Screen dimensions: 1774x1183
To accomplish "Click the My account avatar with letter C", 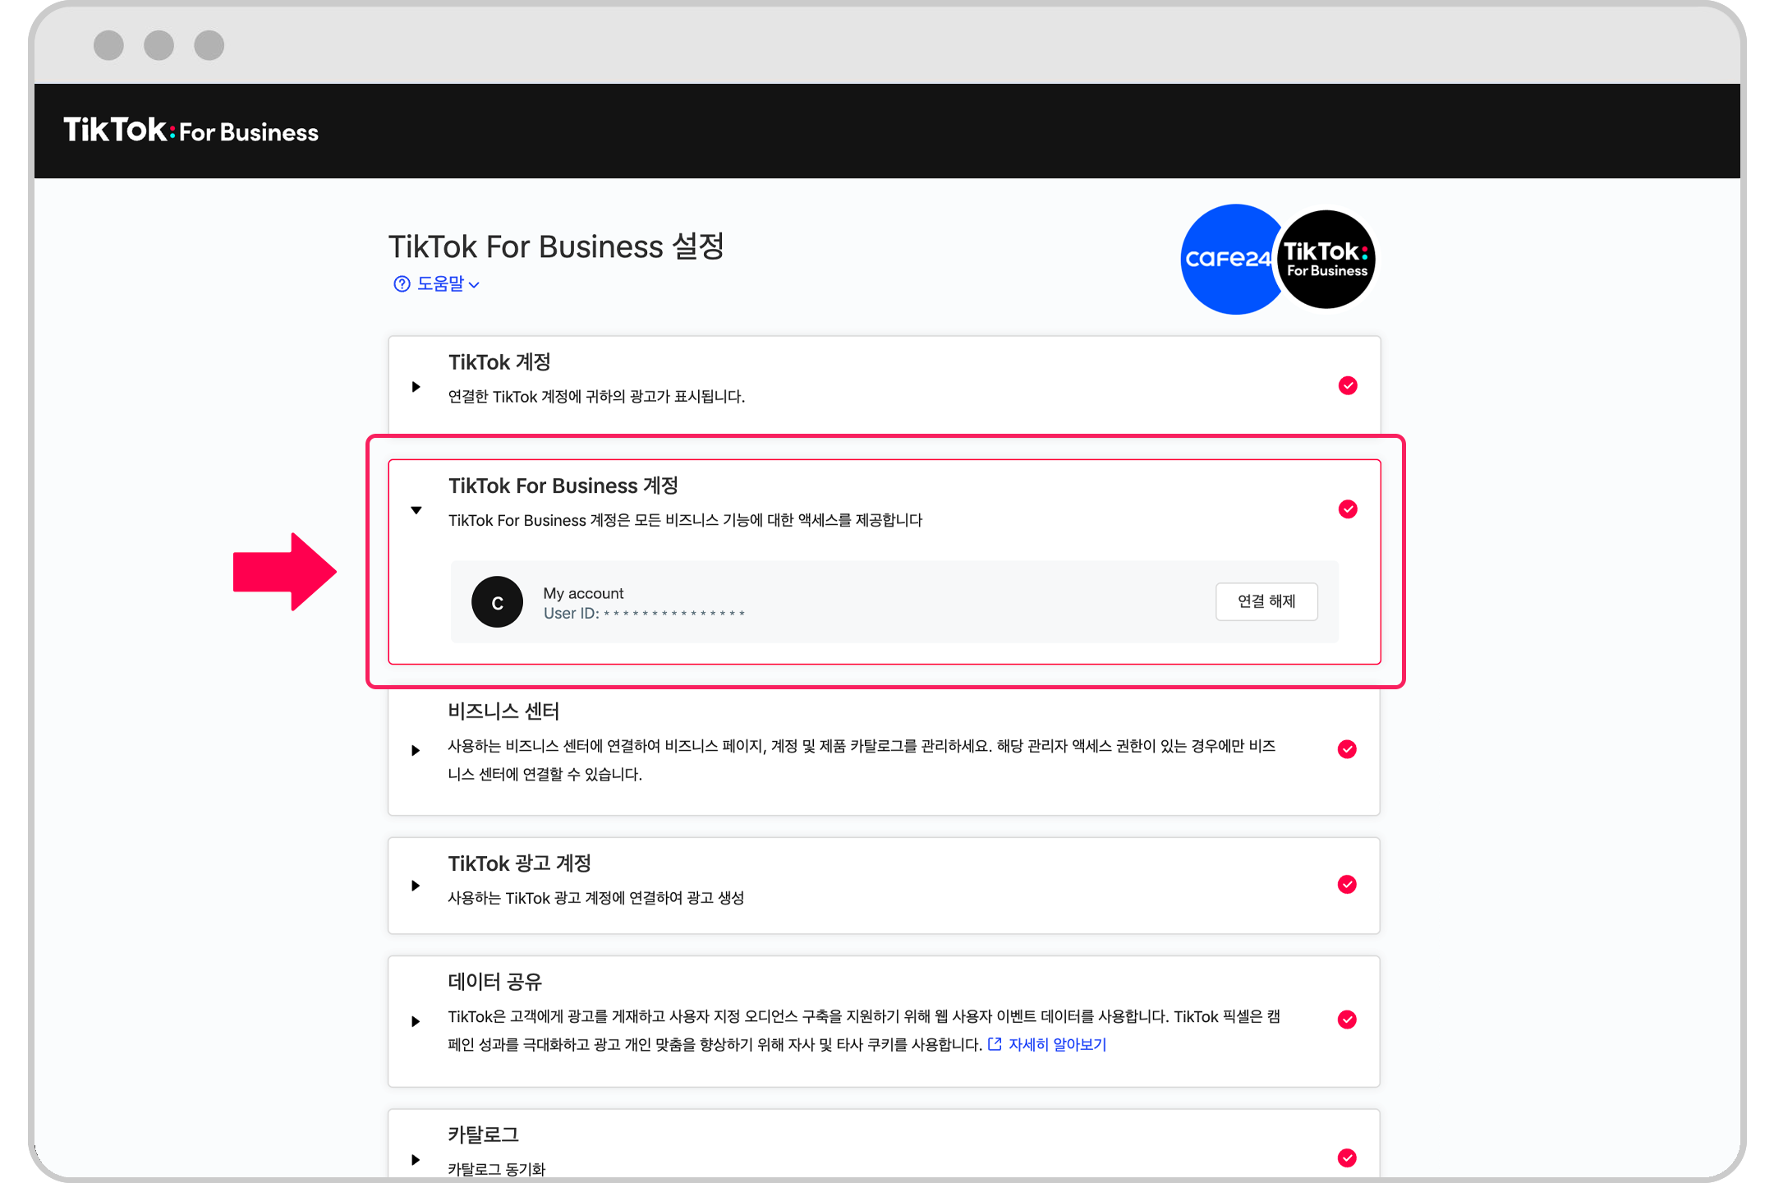I will coord(497,602).
